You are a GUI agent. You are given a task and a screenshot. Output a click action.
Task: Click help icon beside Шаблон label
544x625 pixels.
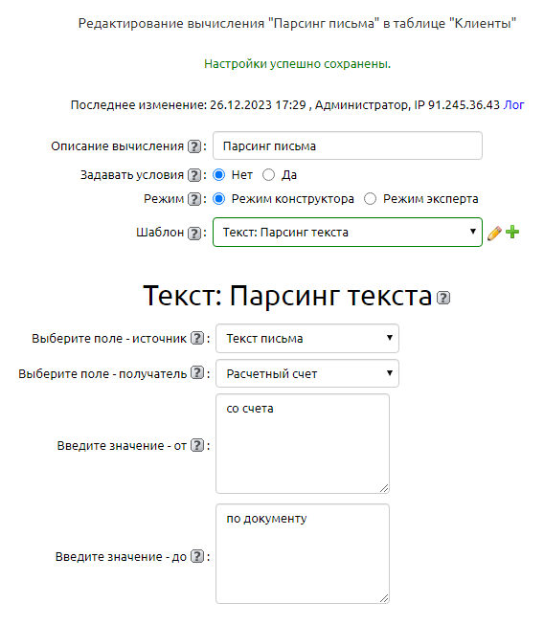194,233
